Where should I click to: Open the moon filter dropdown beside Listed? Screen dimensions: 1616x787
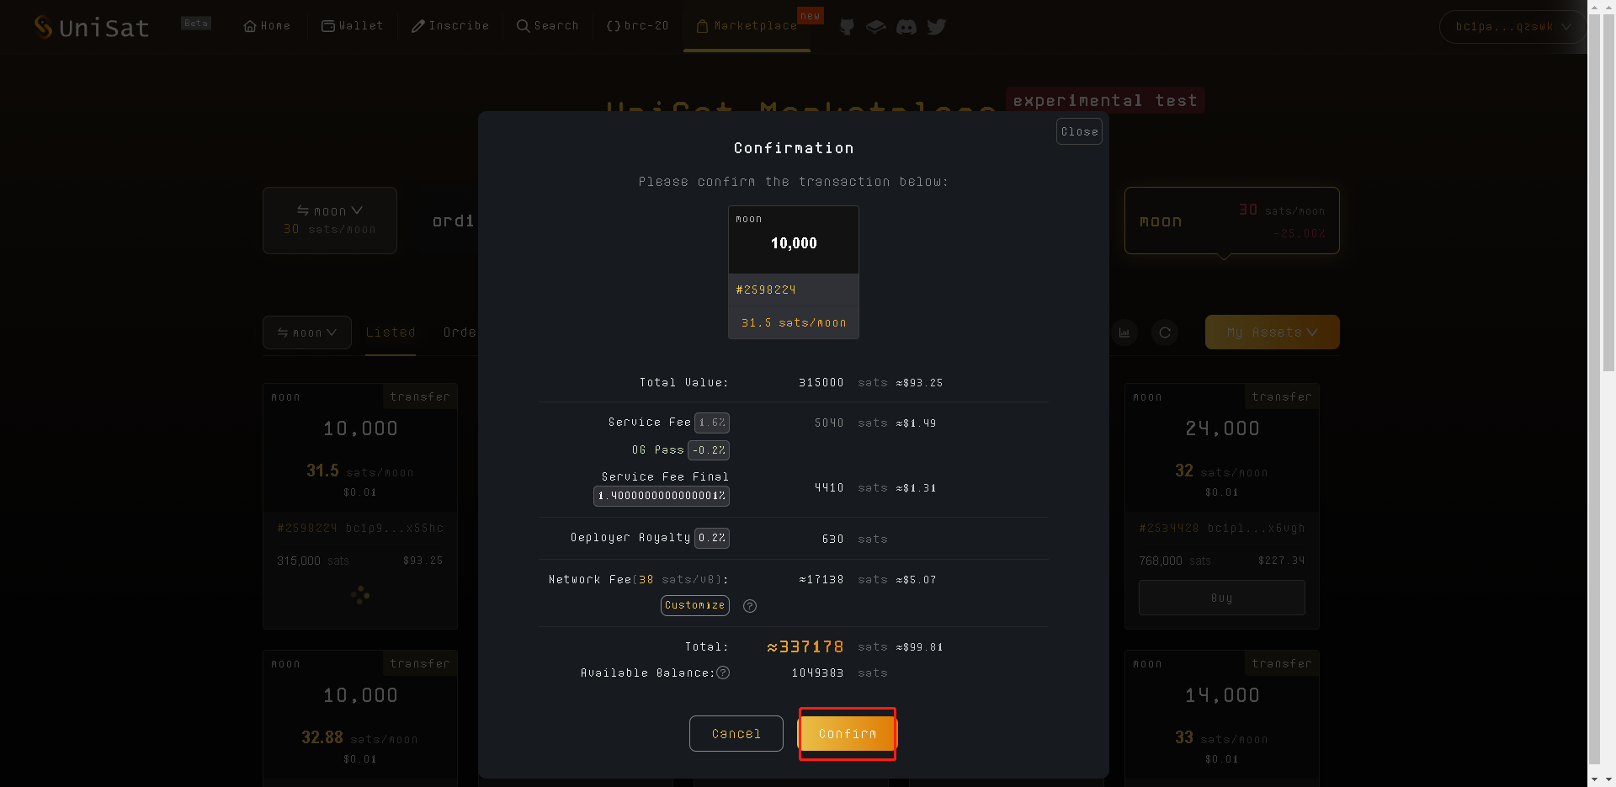307,332
